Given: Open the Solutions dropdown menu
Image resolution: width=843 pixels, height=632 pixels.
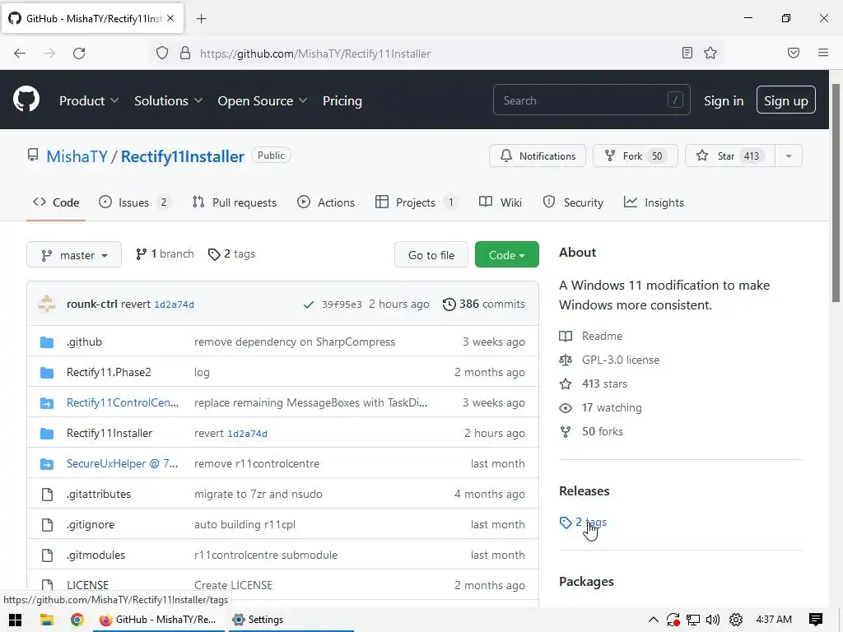Looking at the screenshot, I should coord(168,100).
